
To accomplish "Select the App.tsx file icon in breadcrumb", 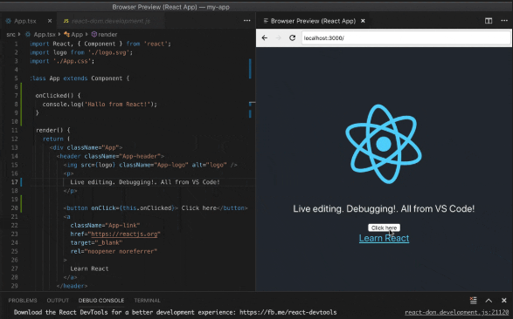I will pos(28,34).
